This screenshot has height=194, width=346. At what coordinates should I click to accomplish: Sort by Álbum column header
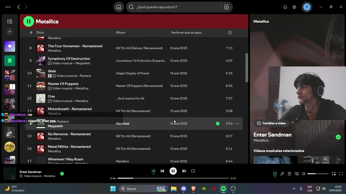coord(121,33)
